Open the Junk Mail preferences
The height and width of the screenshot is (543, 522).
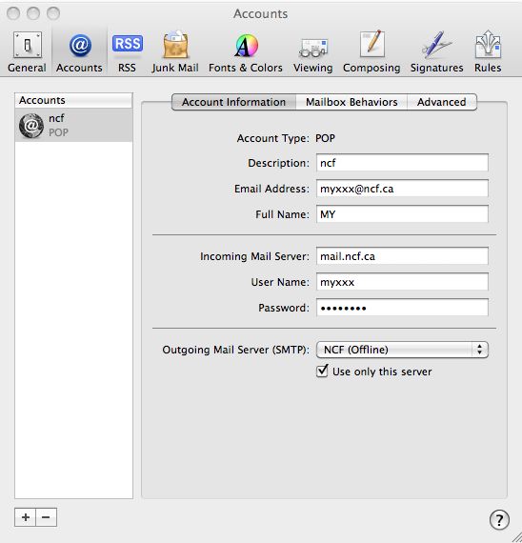tap(175, 52)
